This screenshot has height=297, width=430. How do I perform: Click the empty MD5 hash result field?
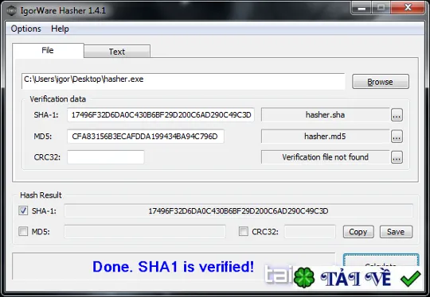(x=145, y=232)
